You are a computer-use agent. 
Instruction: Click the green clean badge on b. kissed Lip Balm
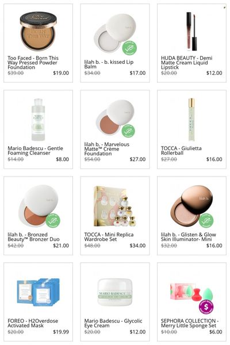[129, 48]
